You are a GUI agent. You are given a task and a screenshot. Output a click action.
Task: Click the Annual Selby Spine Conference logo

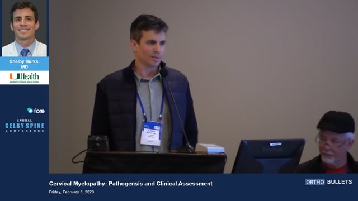click(25, 126)
